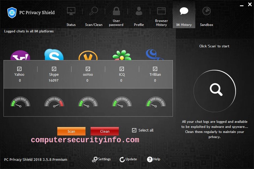Open the Browser History window icon
This screenshot has height=169, width=254.
(x=161, y=11)
